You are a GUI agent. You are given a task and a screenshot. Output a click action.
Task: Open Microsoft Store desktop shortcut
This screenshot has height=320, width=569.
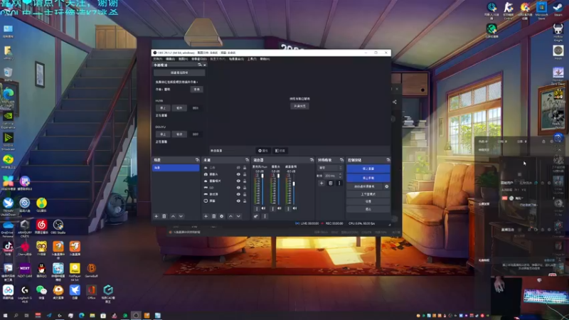[541, 10]
